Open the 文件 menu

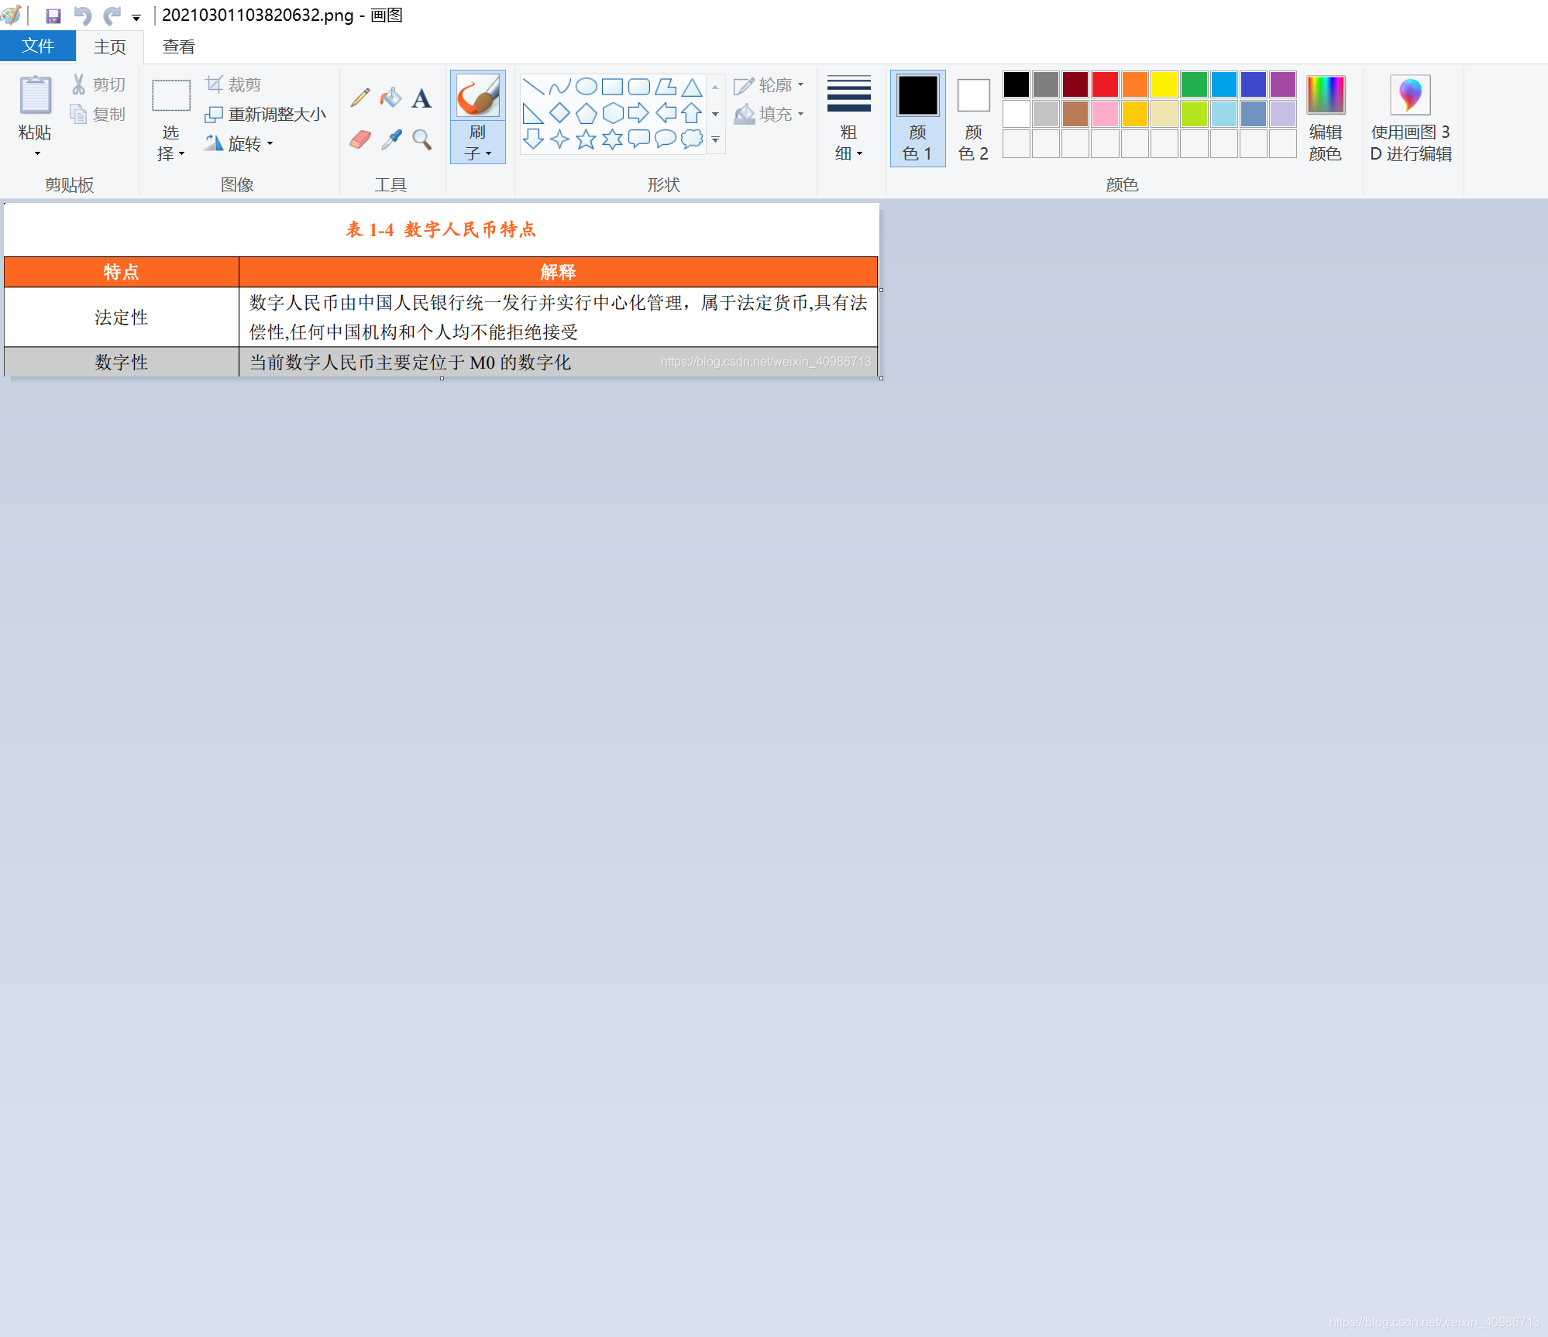(38, 46)
